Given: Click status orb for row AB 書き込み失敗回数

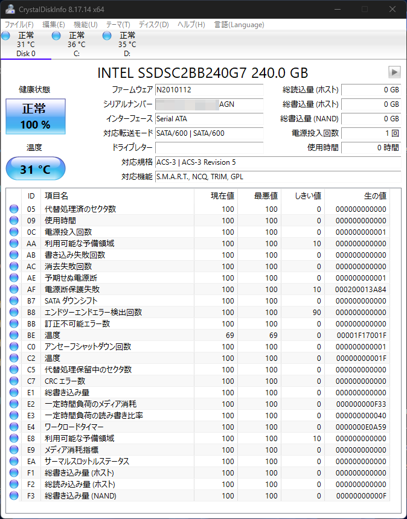Looking at the screenshot, I should (14, 255).
